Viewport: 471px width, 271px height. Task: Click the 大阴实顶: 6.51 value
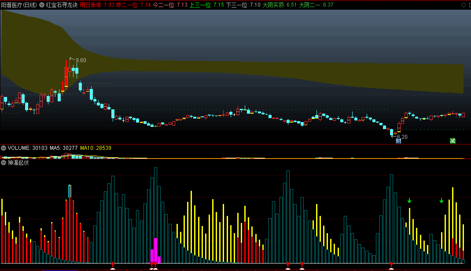point(280,5)
